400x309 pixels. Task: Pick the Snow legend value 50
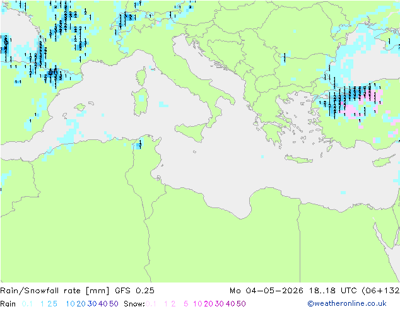tap(242, 304)
